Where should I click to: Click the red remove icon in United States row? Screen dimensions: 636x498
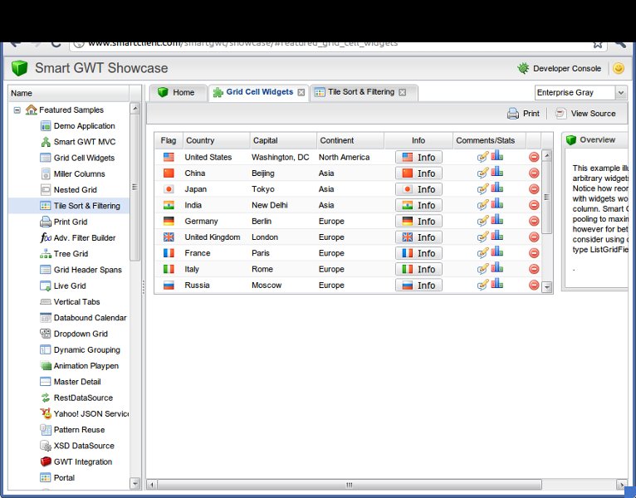[534, 157]
